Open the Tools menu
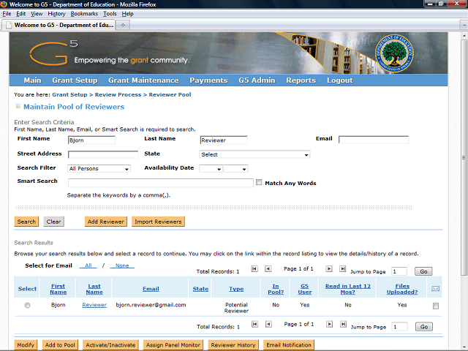This screenshot has width=468, height=351. tap(110, 14)
